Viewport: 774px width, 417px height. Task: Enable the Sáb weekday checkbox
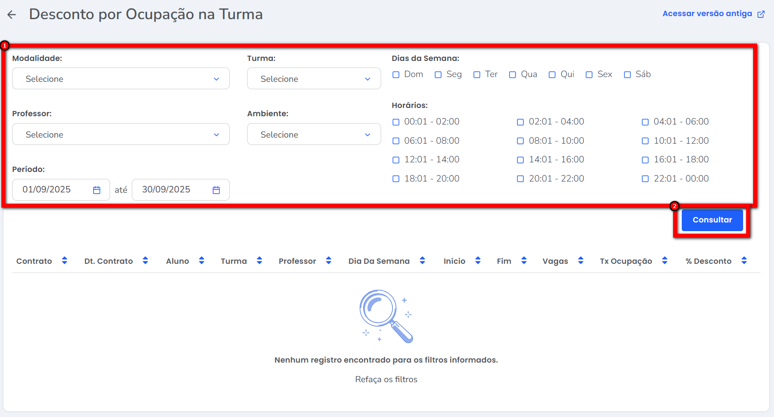tap(627, 75)
